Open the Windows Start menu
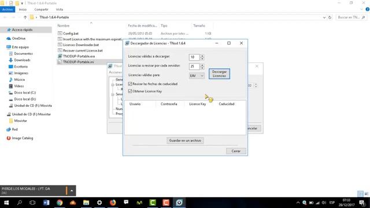This screenshot has height=208, width=370. click(6, 203)
